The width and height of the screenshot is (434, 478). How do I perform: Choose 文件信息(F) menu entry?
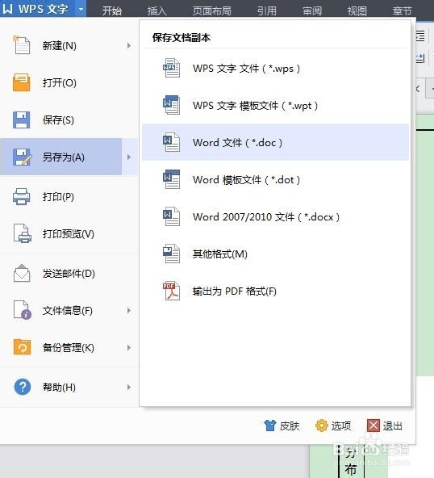point(69,310)
